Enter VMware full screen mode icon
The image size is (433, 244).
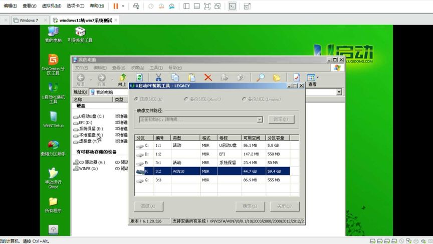pos(207,6)
